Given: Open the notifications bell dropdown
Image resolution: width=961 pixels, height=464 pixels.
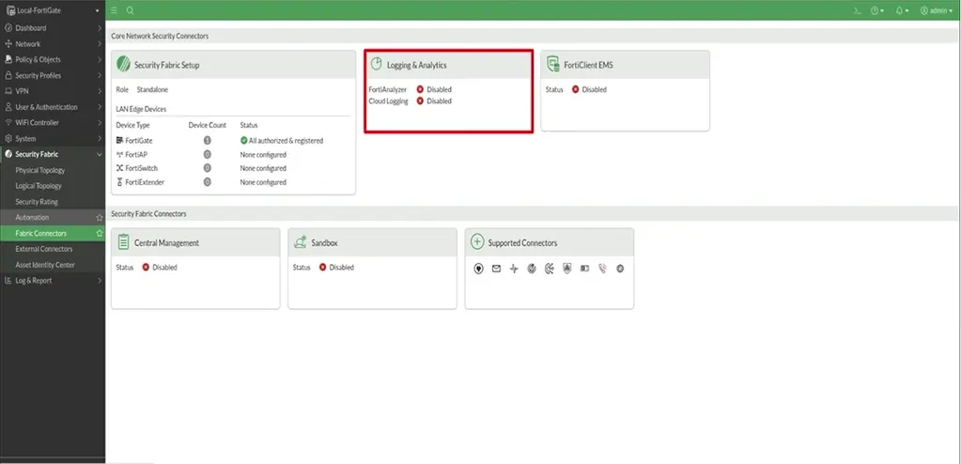Looking at the screenshot, I should coord(902,10).
